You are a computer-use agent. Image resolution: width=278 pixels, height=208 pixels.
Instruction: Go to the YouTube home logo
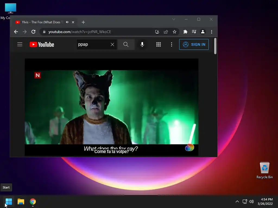pos(42,44)
